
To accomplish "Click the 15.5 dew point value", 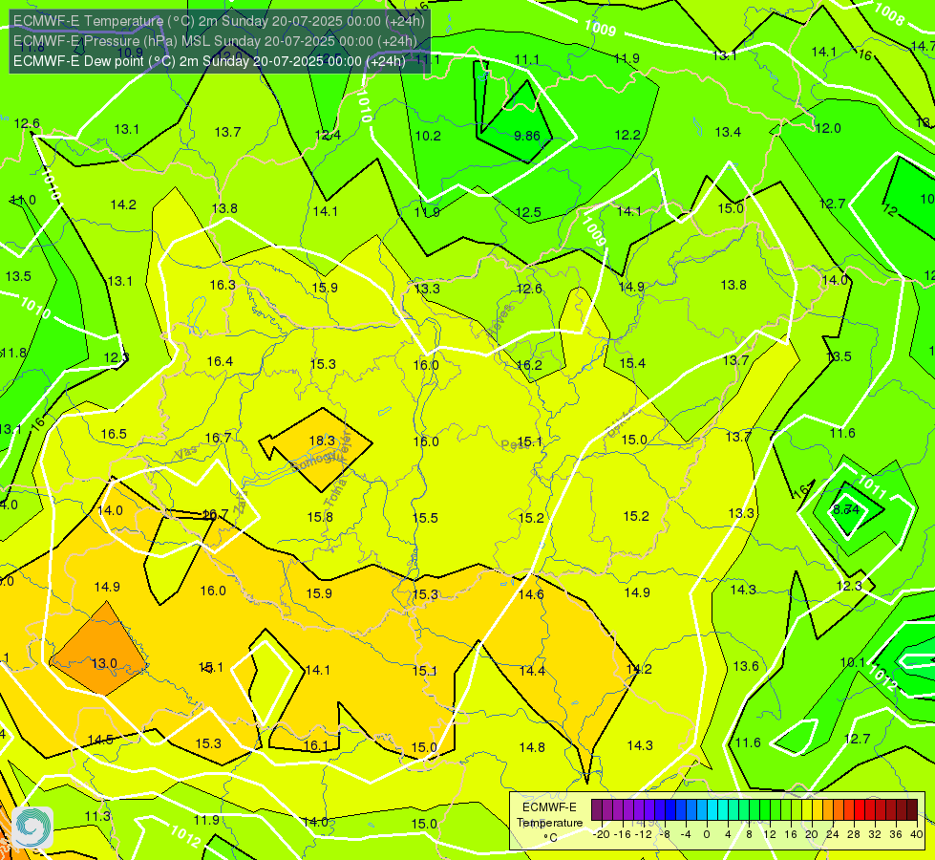I will coord(425,517).
